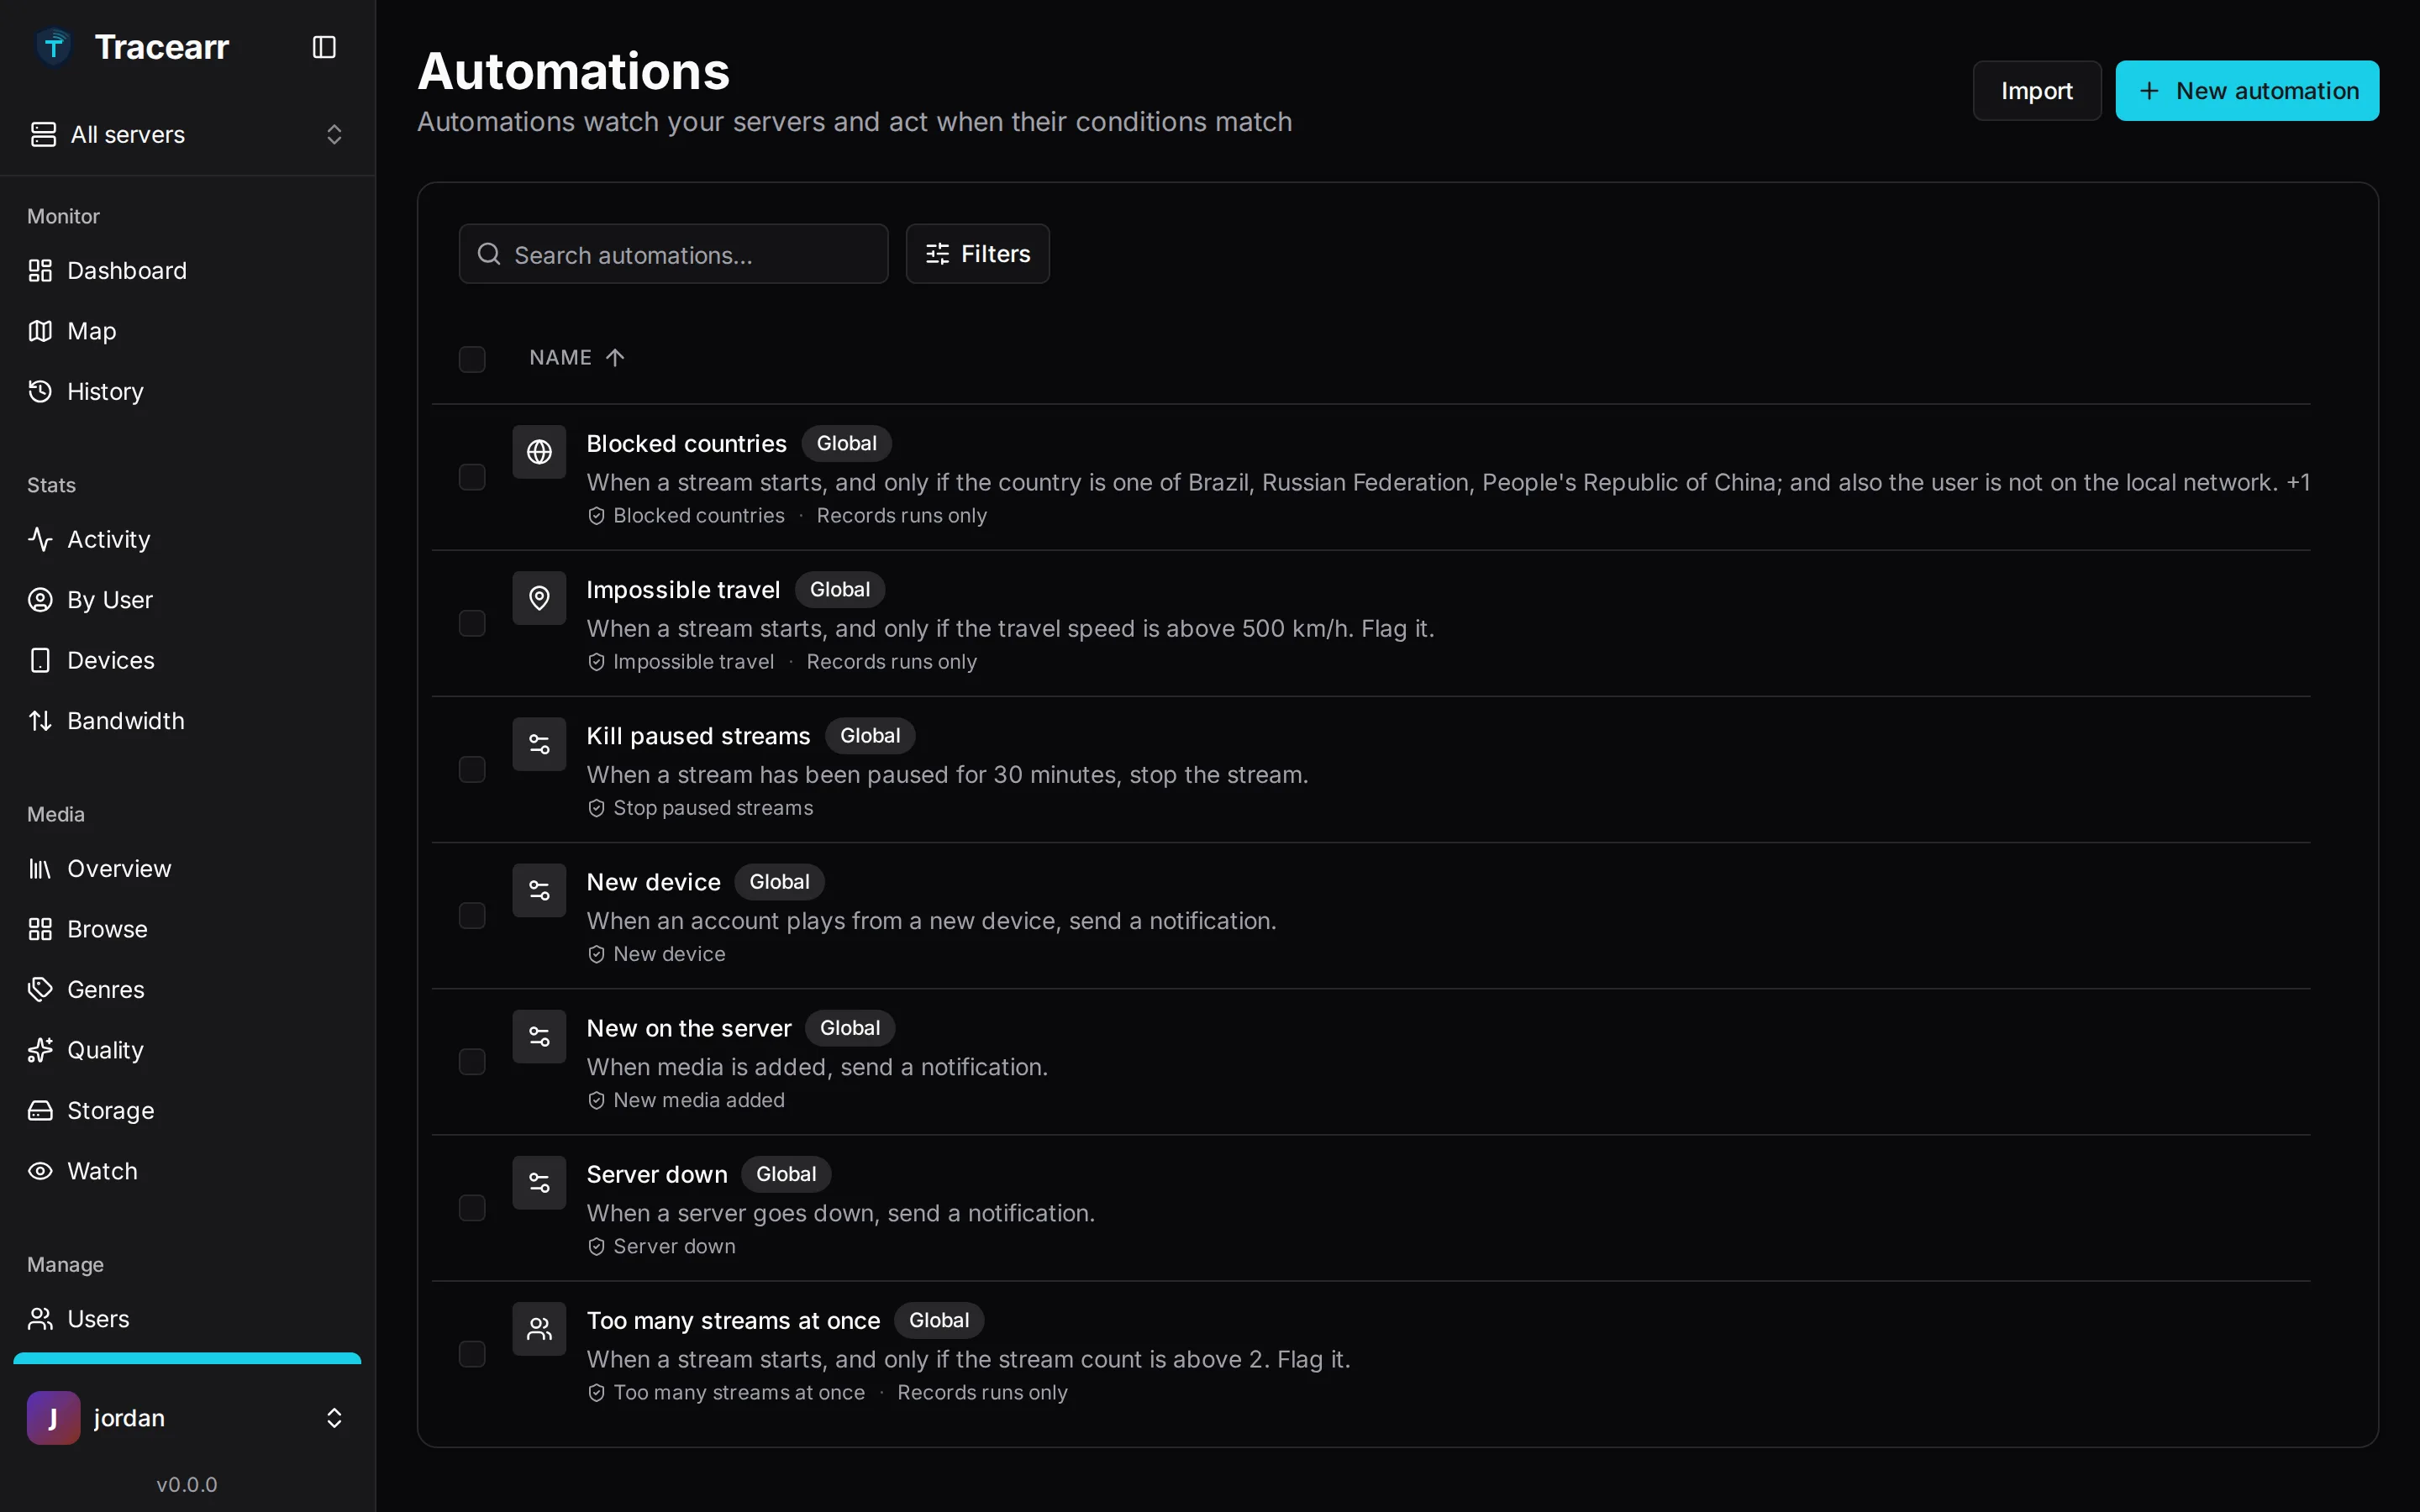Check the Server down row checkbox
The width and height of the screenshot is (2420, 1512).
[472, 1208]
